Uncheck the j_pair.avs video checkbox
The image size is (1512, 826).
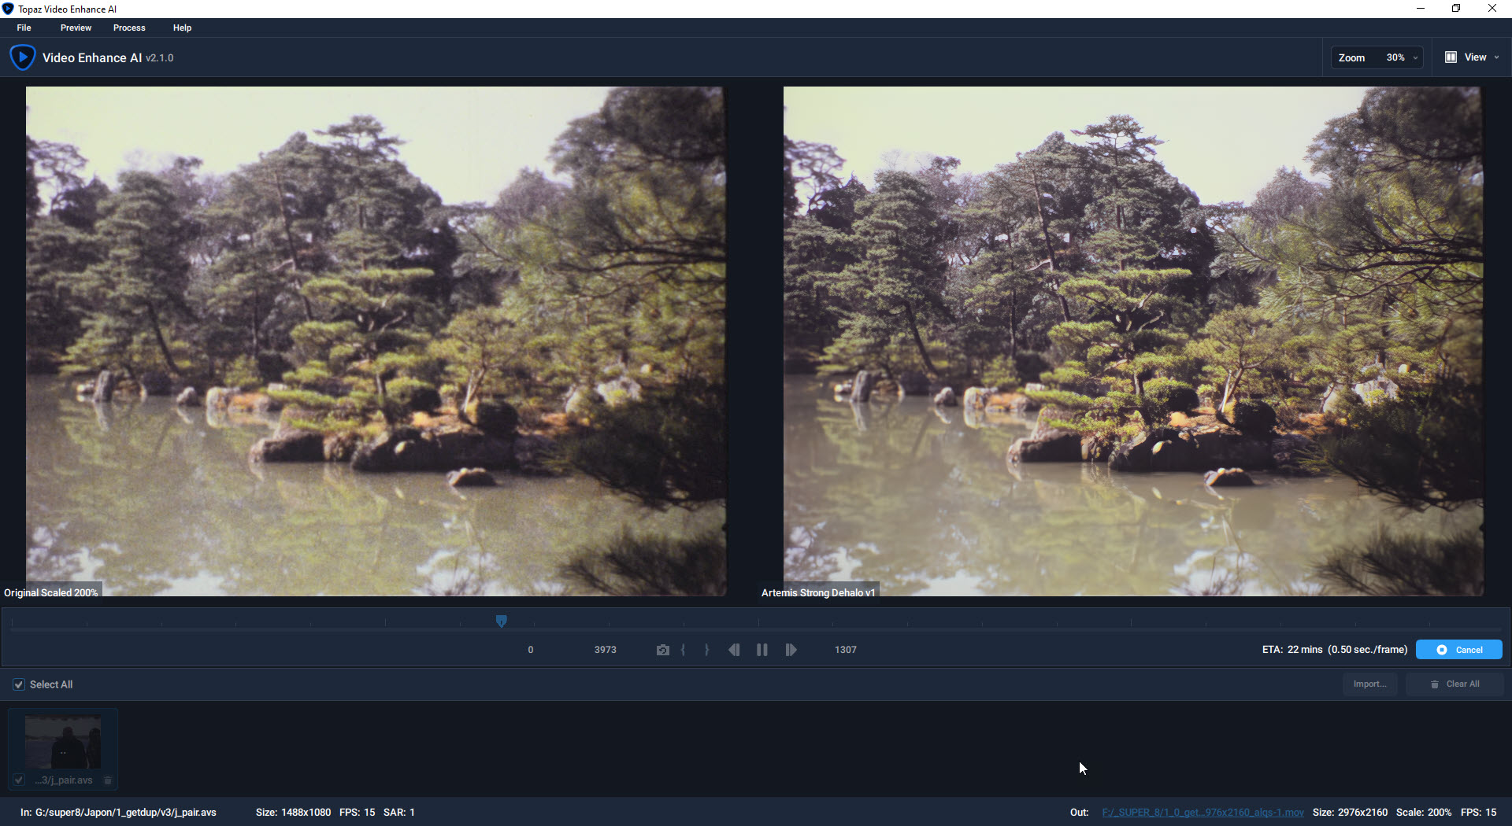pyautogui.click(x=19, y=780)
